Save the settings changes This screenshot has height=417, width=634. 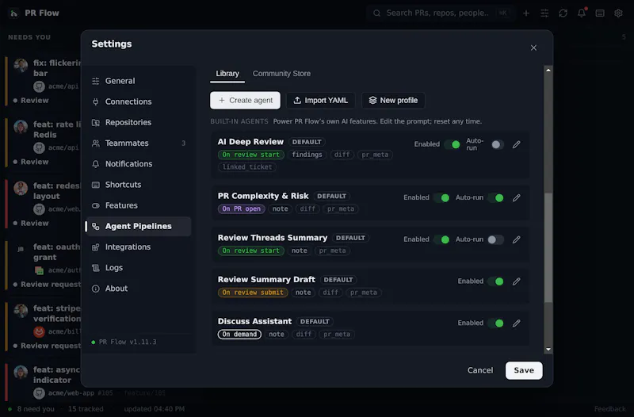524,370
